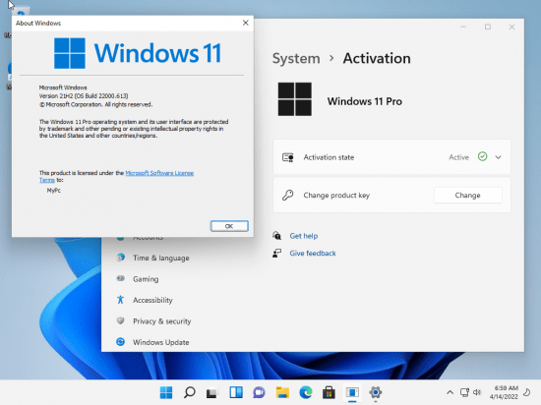Click the Privacy shield icon

[120, 320]
